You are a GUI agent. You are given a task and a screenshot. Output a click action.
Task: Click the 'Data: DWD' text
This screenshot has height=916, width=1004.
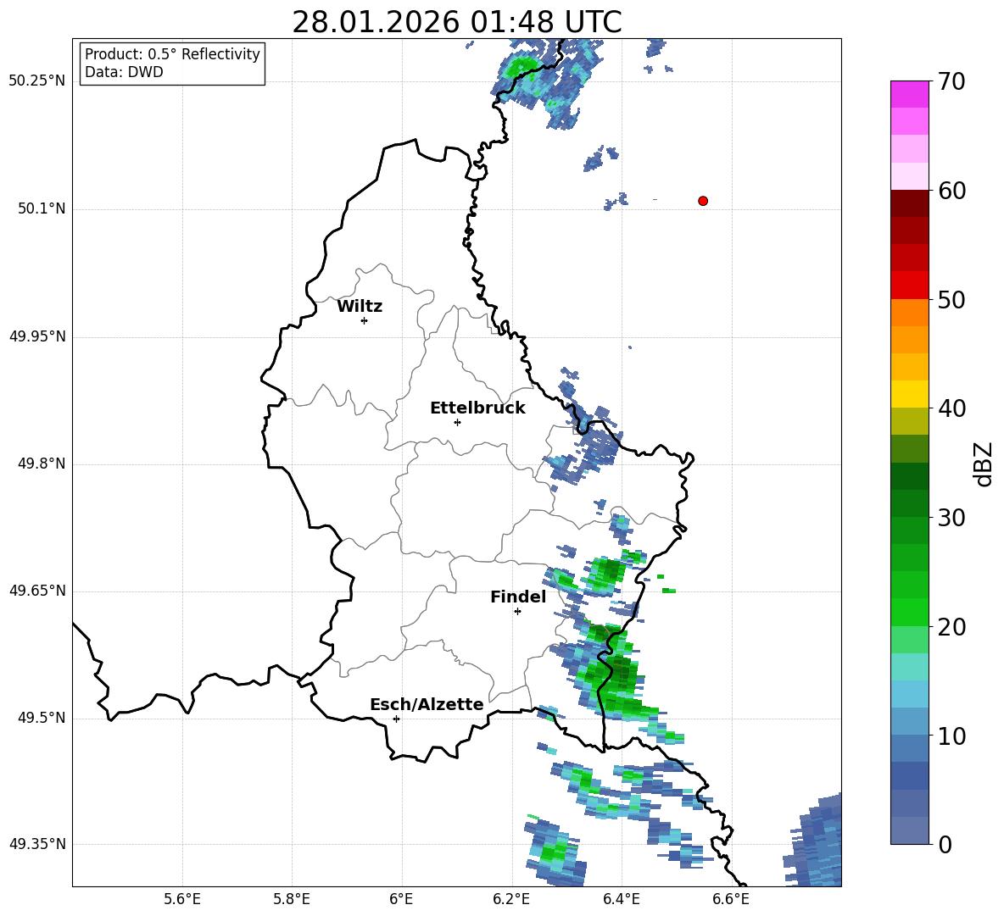[124, 72]
